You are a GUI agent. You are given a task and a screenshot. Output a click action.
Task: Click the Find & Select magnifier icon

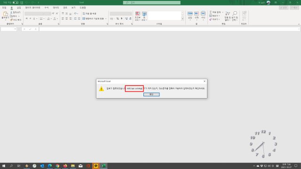[x=235, y=14]
